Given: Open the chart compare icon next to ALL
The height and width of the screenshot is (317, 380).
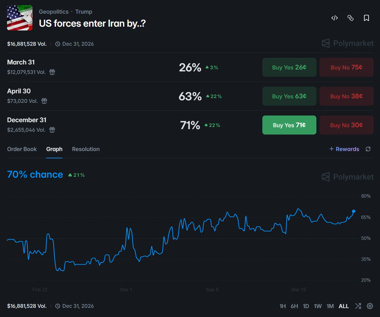Looking at the screenshot, I should 358,306.
